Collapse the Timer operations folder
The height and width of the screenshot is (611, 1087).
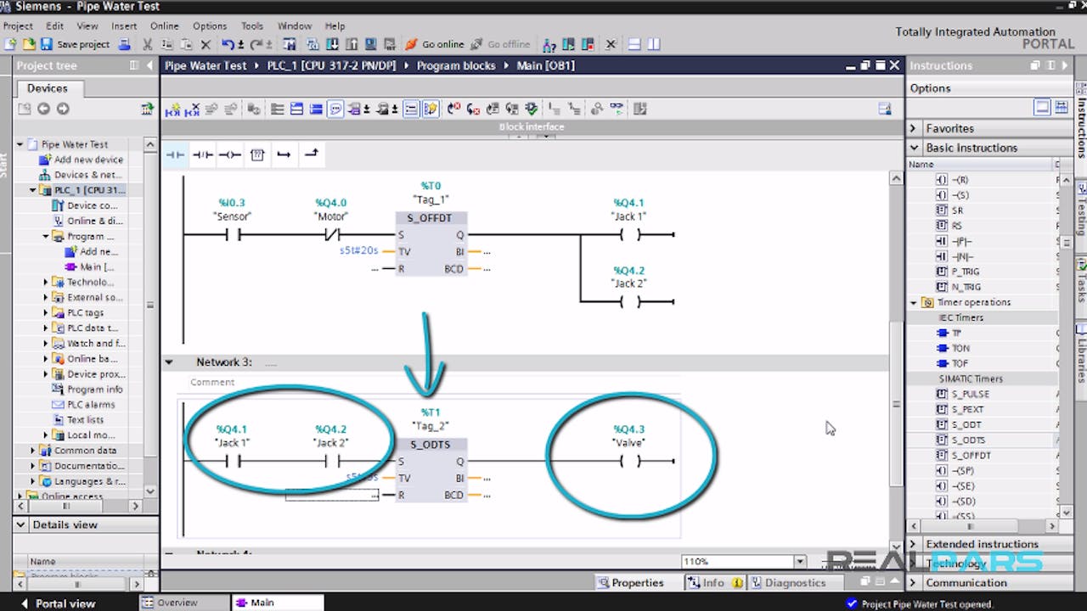914,302
